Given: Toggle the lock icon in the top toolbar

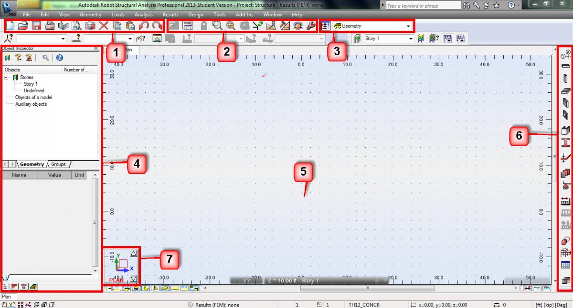Looking at the screenshot, I should tap(204, 26).
